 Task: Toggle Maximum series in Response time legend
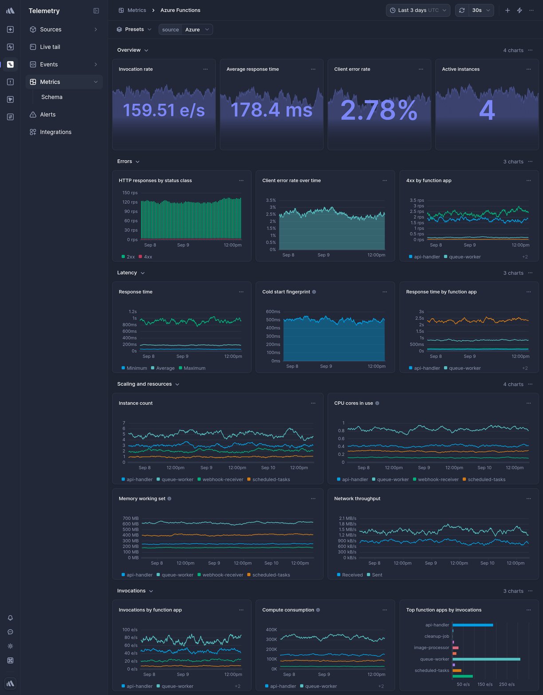point(192,368)
